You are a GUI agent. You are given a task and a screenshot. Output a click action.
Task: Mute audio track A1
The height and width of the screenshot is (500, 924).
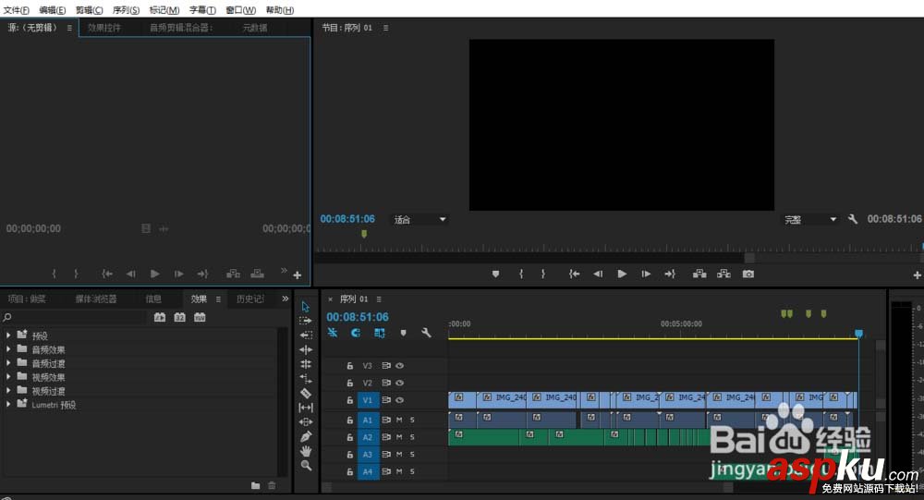pyautogui.click(x=399, y=420)
